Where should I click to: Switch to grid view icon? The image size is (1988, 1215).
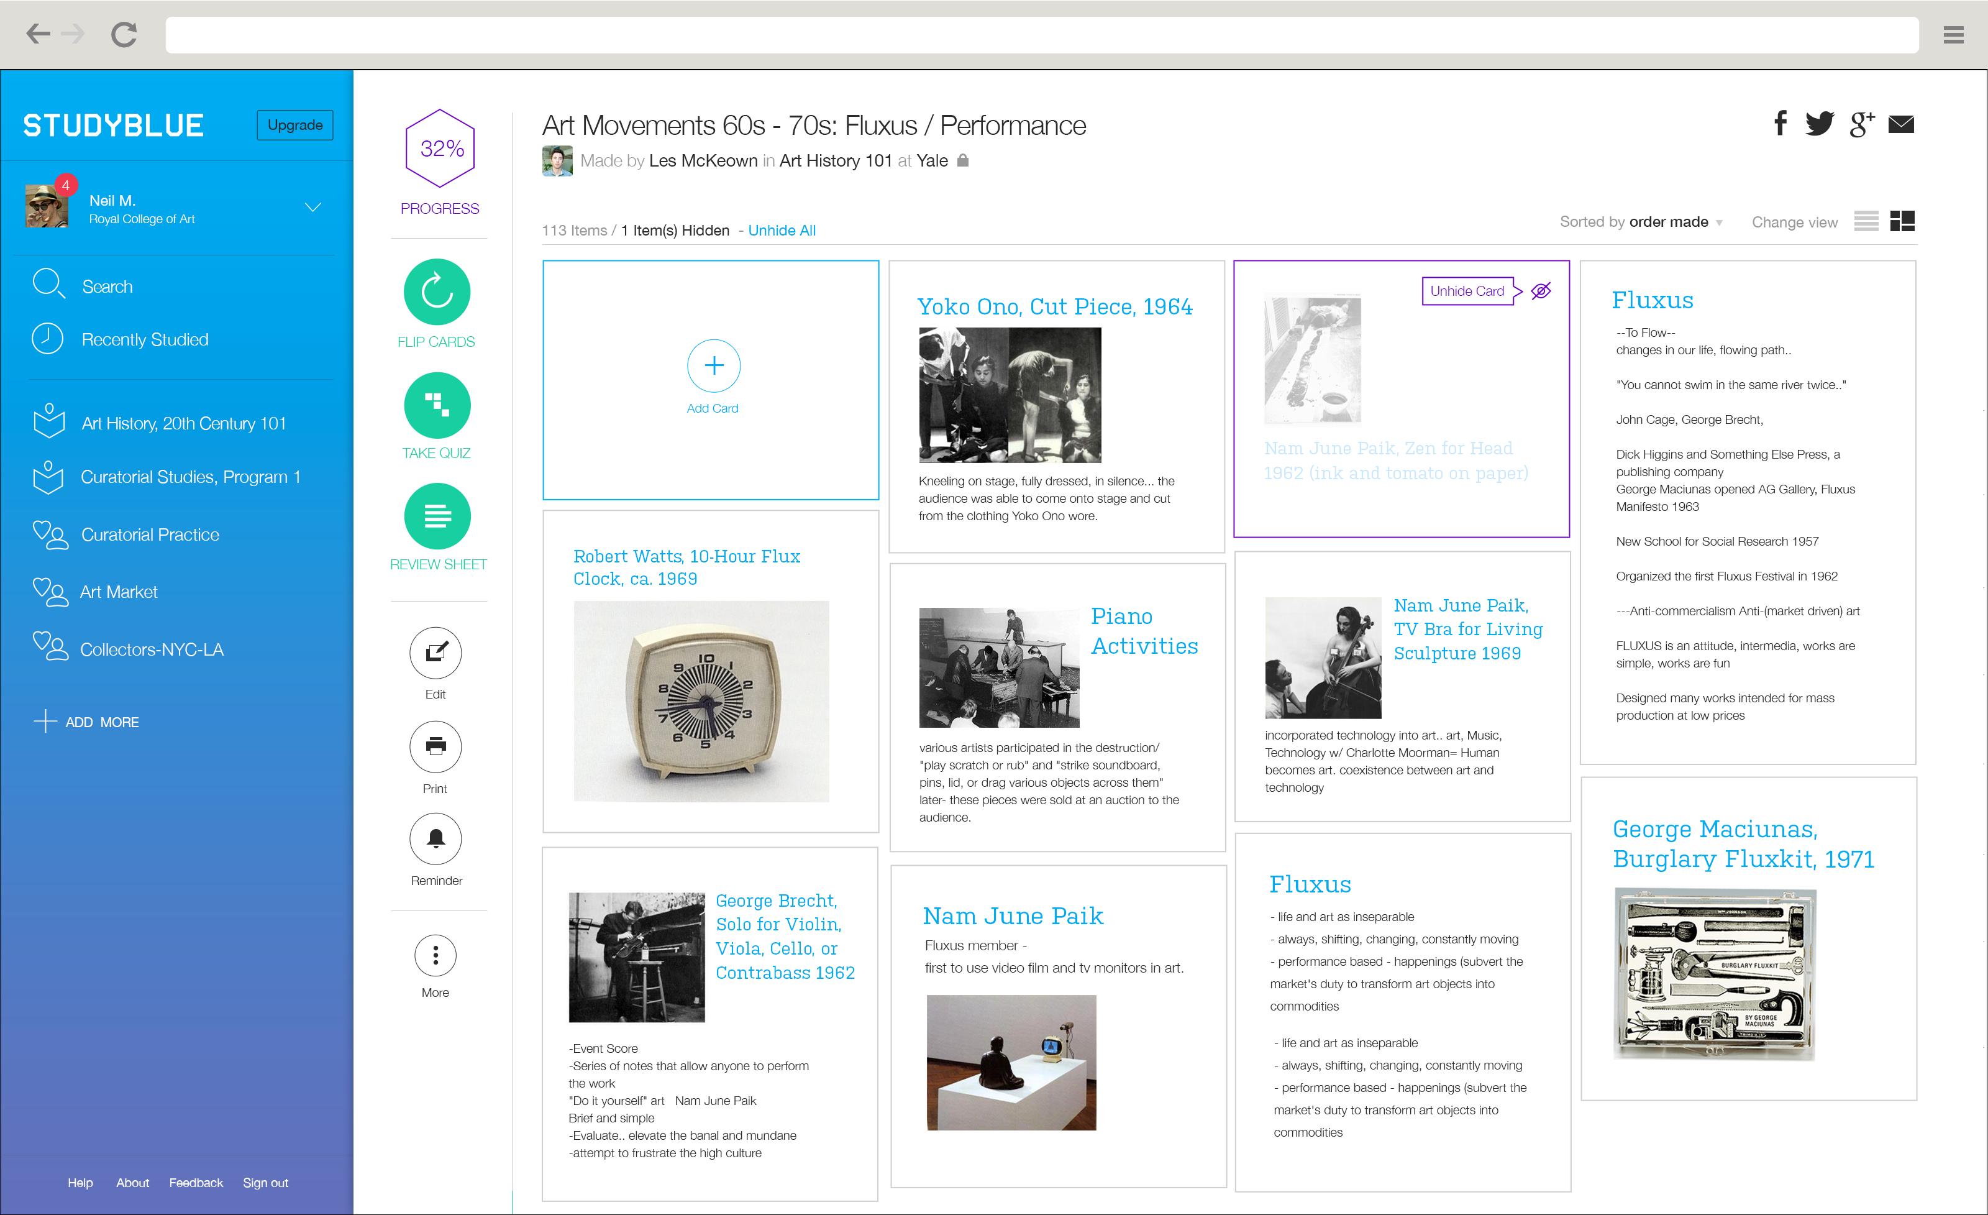click(1902, 221)
